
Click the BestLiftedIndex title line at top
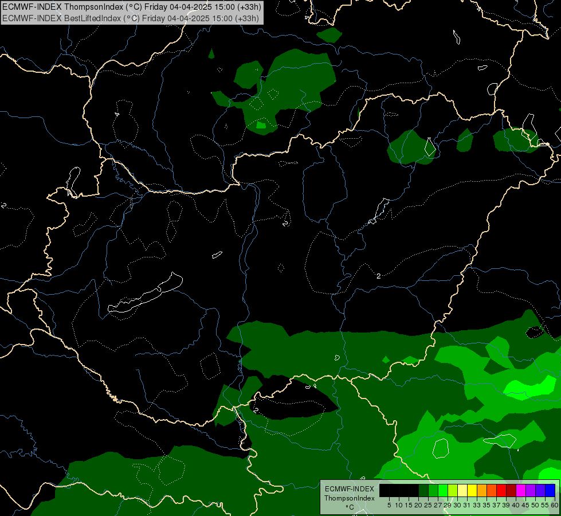pyautogui.click(x=131, y=18)
